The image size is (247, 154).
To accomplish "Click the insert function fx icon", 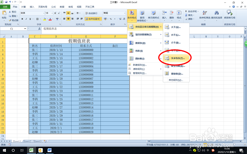I will pos(39,29).
